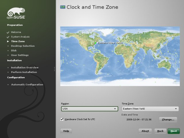The height and width of the screenshot is (138, 184).
Task: Toggle Hardware Clock Set To UTC checkbox
Action: point(62,119)
